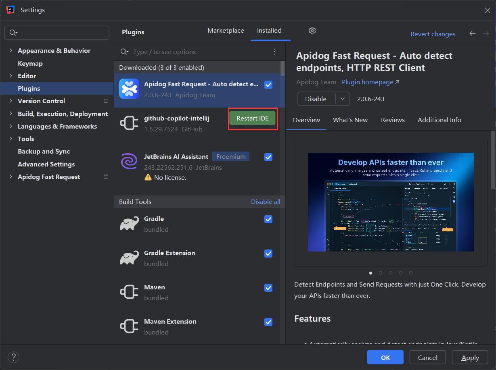The width and height of the screenshot is (496, 370).
Task: Click the plugin search magnifier icon
Action: tap(124, 52)
